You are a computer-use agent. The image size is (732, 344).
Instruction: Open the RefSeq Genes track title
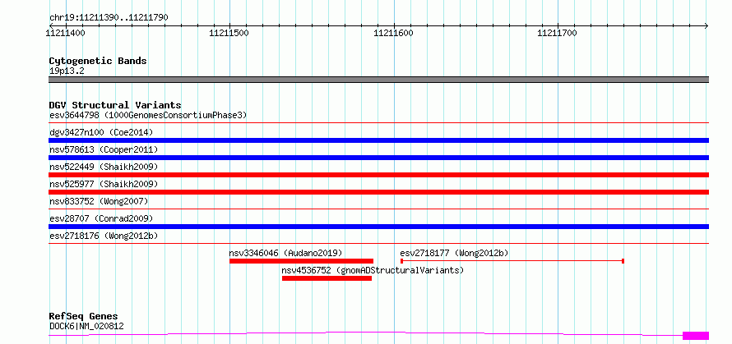click(x=84, y=317)
